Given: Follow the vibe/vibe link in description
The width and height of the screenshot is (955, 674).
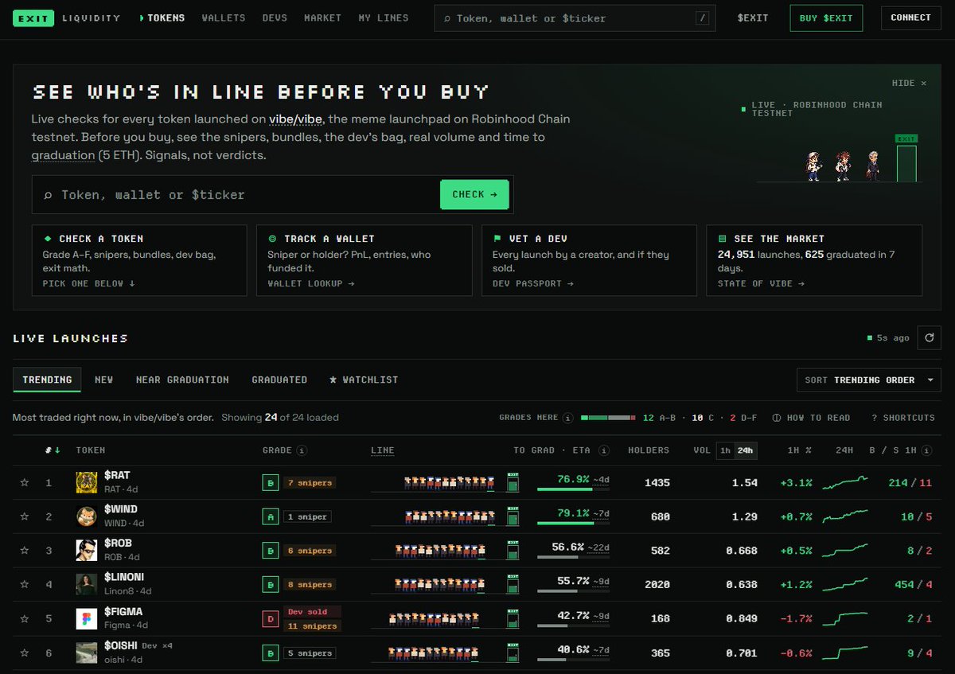Looking at the screenshot, I should tap(297, 119).
